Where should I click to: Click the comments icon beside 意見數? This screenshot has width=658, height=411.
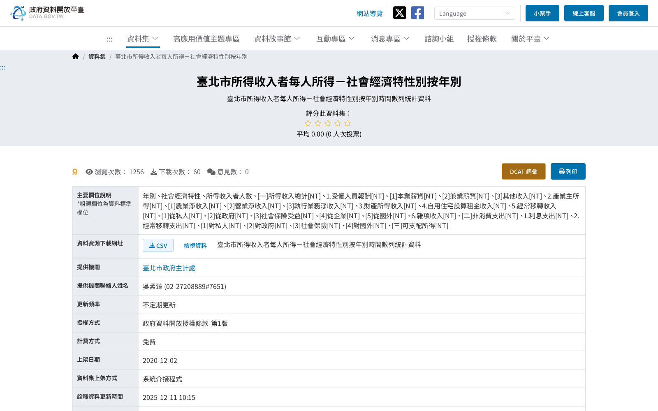click(x=211, y=172)
